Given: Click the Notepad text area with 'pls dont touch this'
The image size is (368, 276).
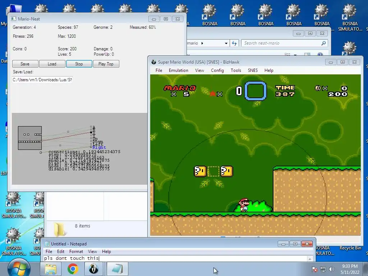Looking at the screenshot, I should 175,258.
